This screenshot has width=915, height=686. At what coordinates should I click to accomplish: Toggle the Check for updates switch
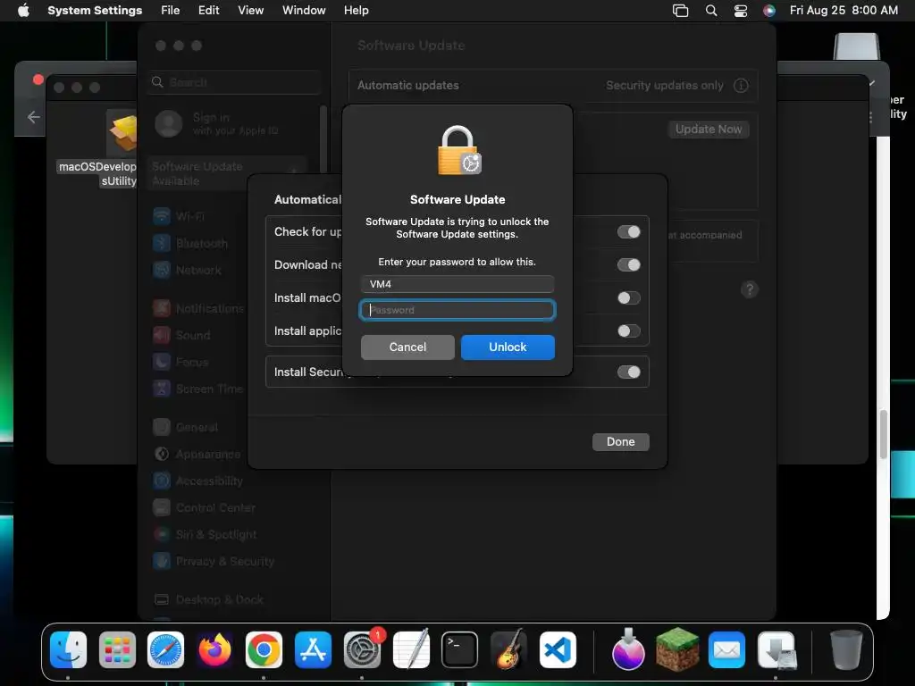click(x=628, y=232)
